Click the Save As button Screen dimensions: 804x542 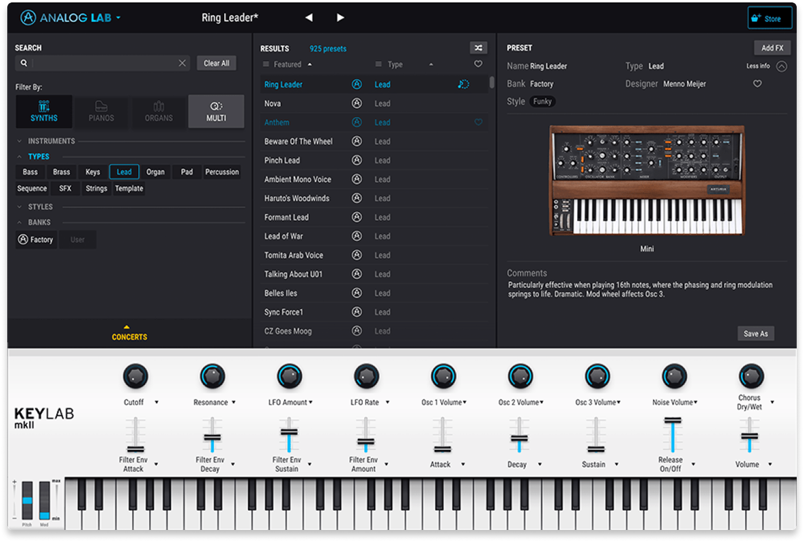click(755, 333)
